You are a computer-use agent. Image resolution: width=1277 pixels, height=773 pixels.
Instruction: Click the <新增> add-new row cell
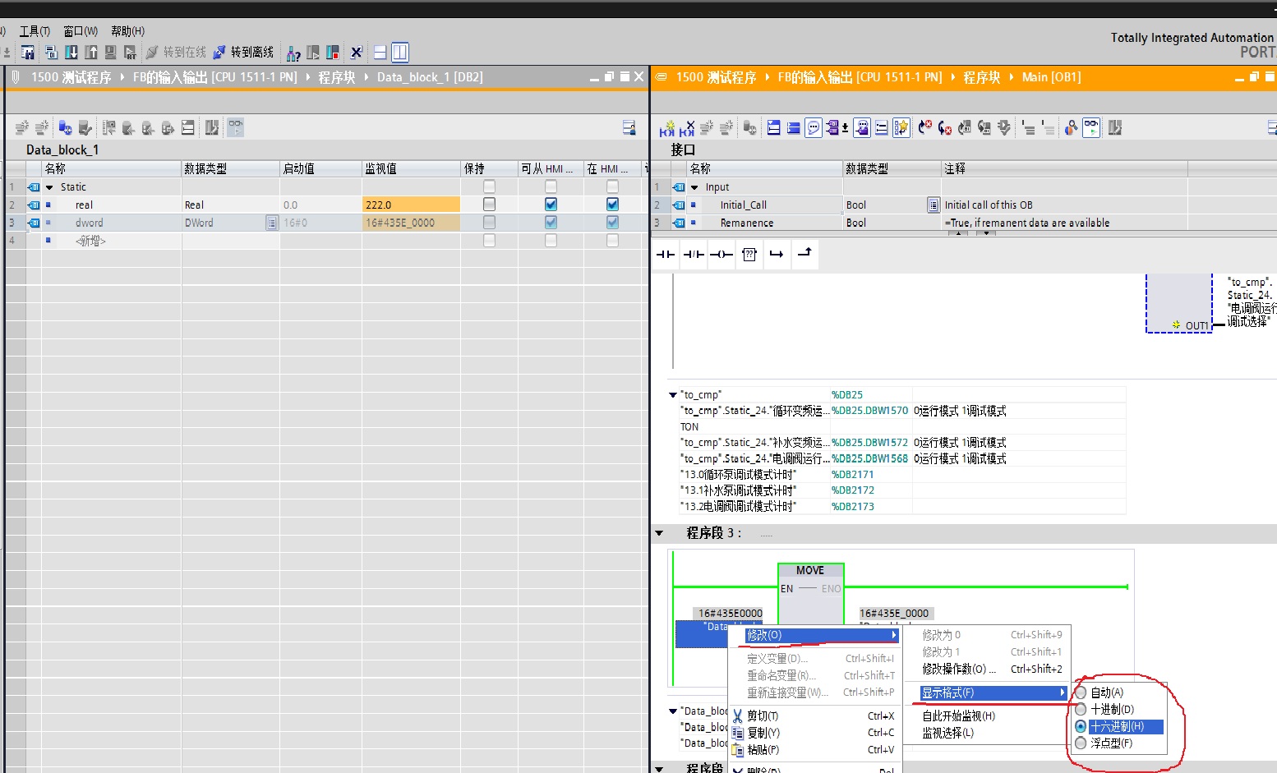pos(90,241)
